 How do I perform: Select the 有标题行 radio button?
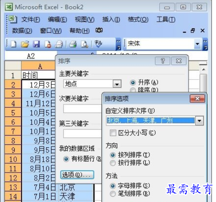click(66, 159)
